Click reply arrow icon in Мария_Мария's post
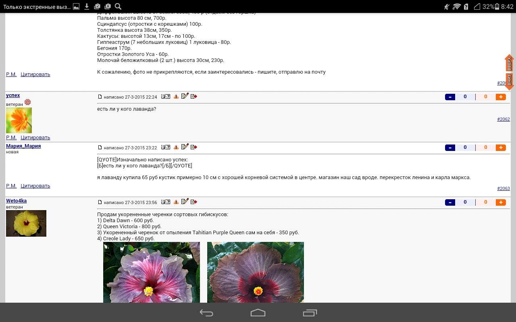 [194, 147]
